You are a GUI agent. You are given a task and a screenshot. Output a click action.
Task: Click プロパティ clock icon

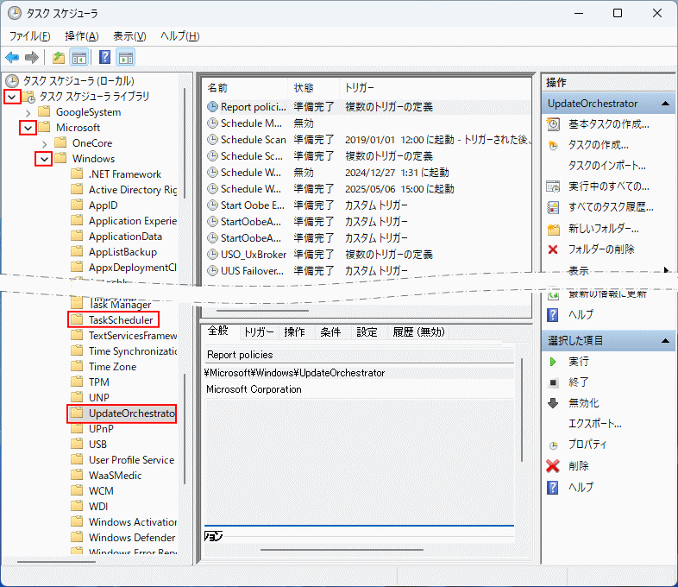pyautogui.click(x=553, y=445)
